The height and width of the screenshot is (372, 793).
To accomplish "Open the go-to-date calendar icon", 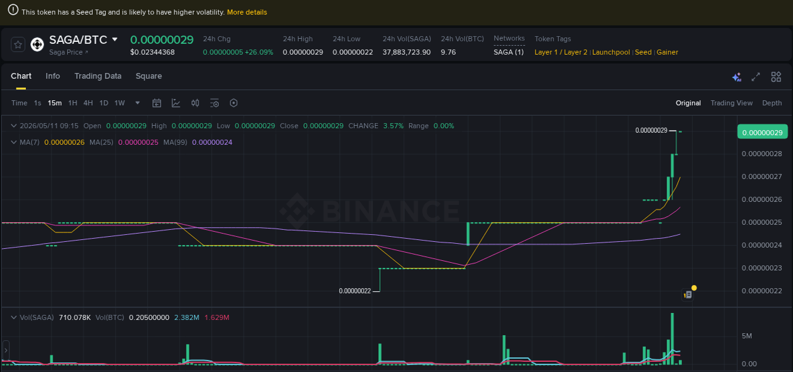I will coord(157,103).
